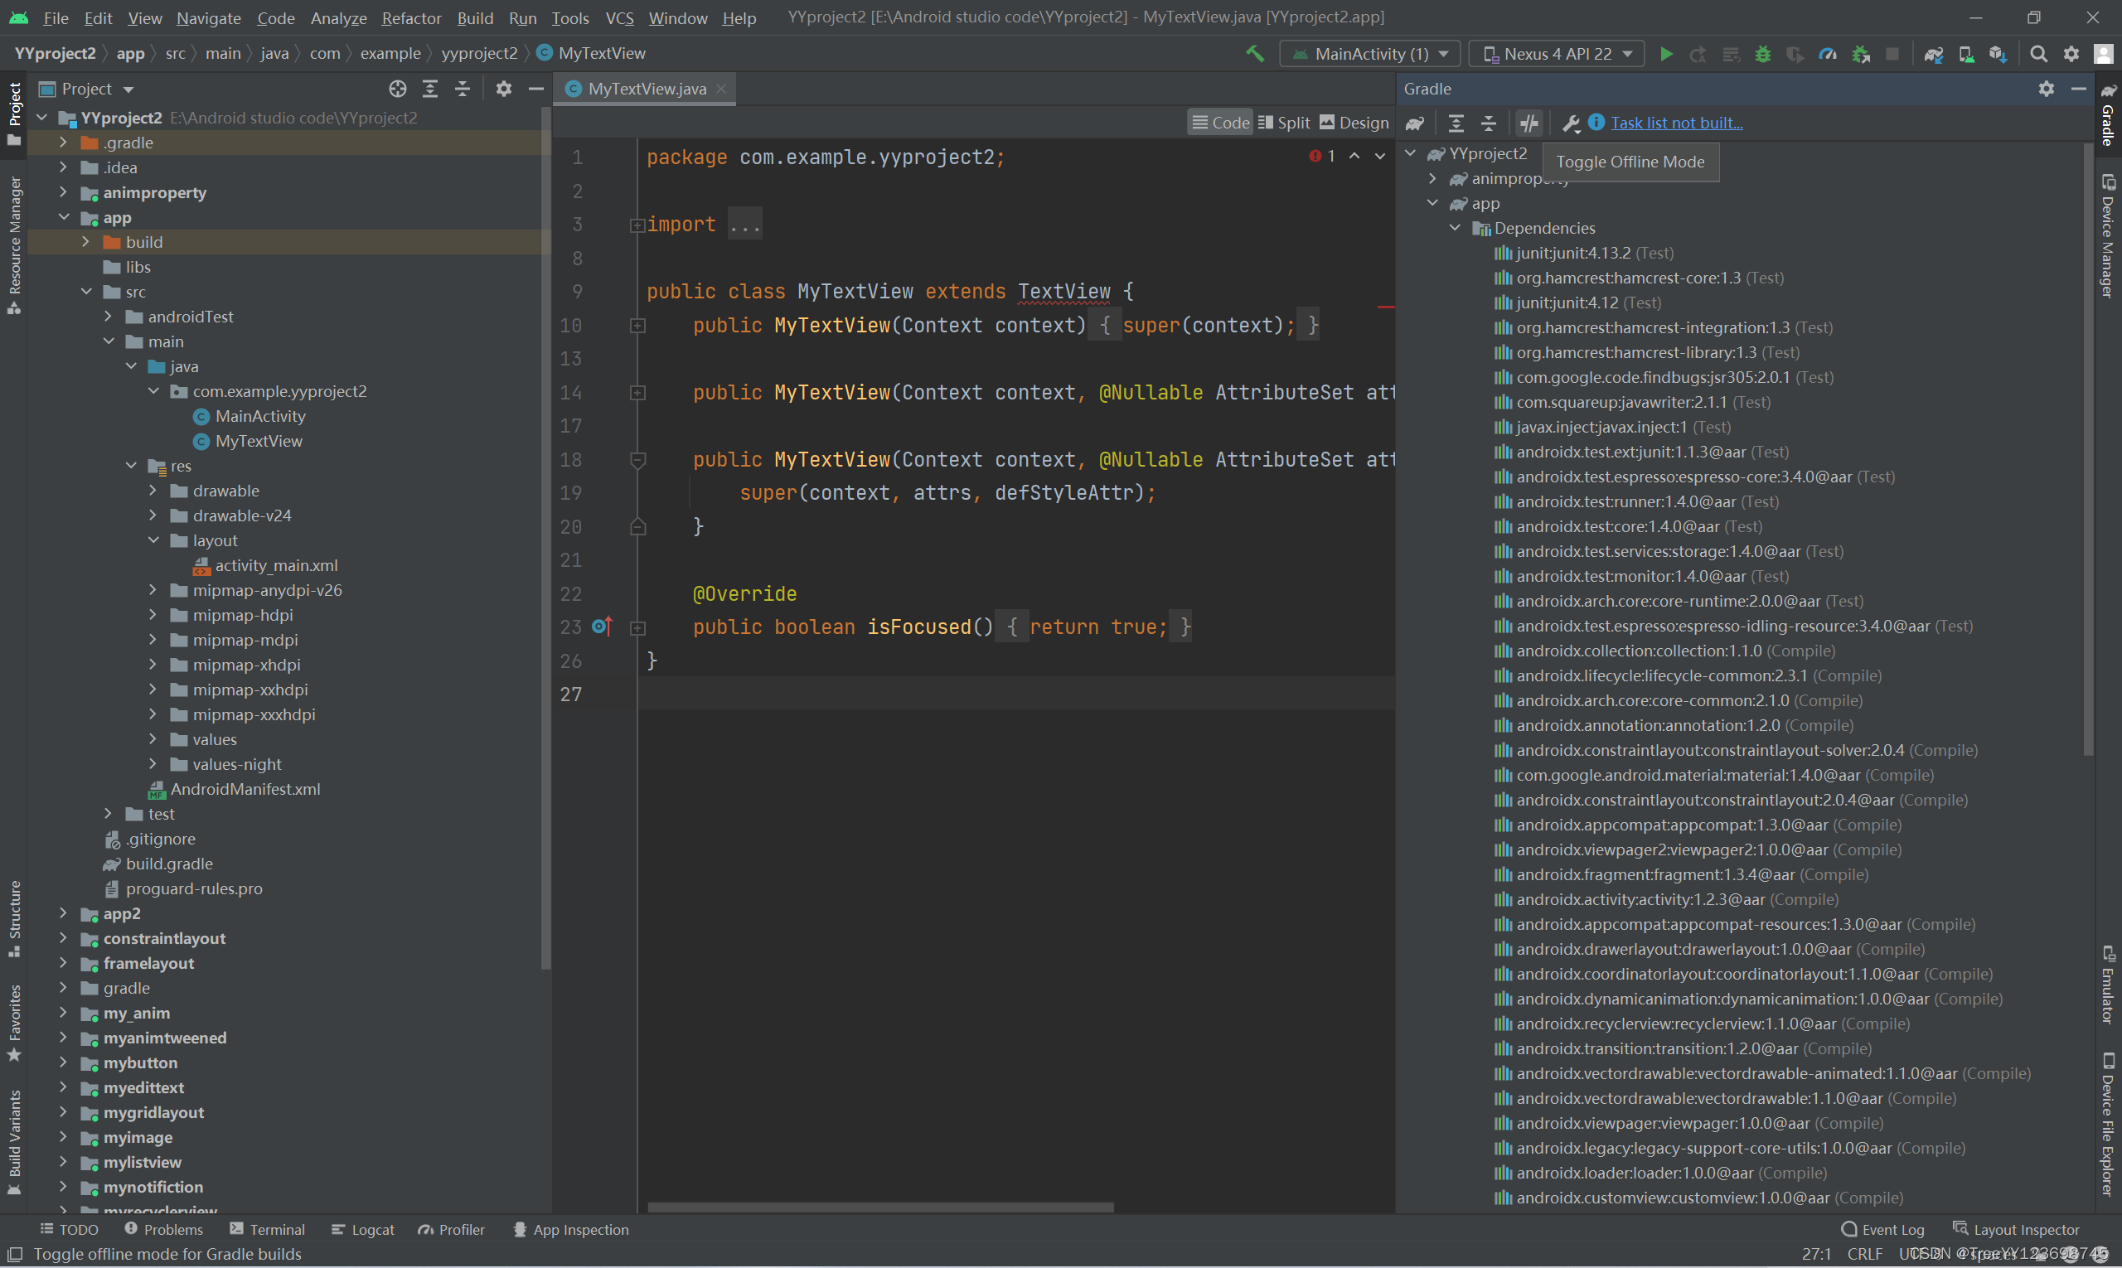Image resolution: width=2122 pixels, height=1268 pixels.
Task: Run the app with the green play icon
Action: 1665,54
